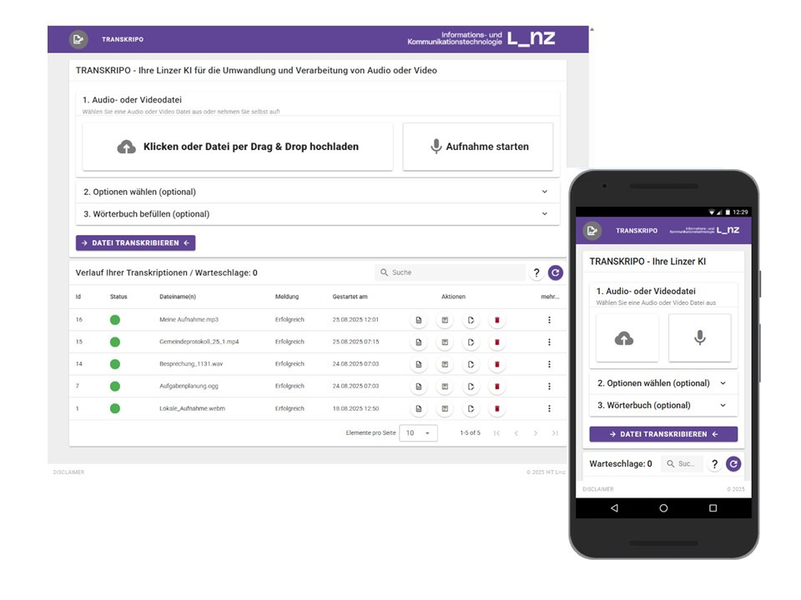801x600 pixels.
Task: Click the Dateiname(n) column header
Action: pos(177,297)
